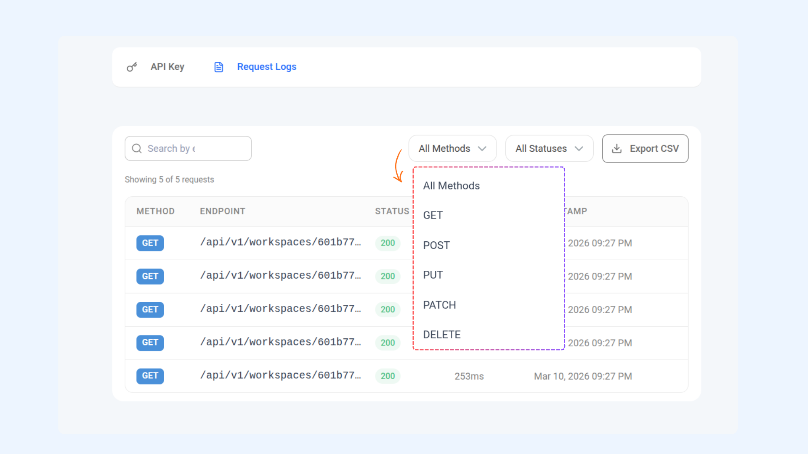Click the Export CSV button
Viewport: 808px width, 454px height.
[645, 148]
